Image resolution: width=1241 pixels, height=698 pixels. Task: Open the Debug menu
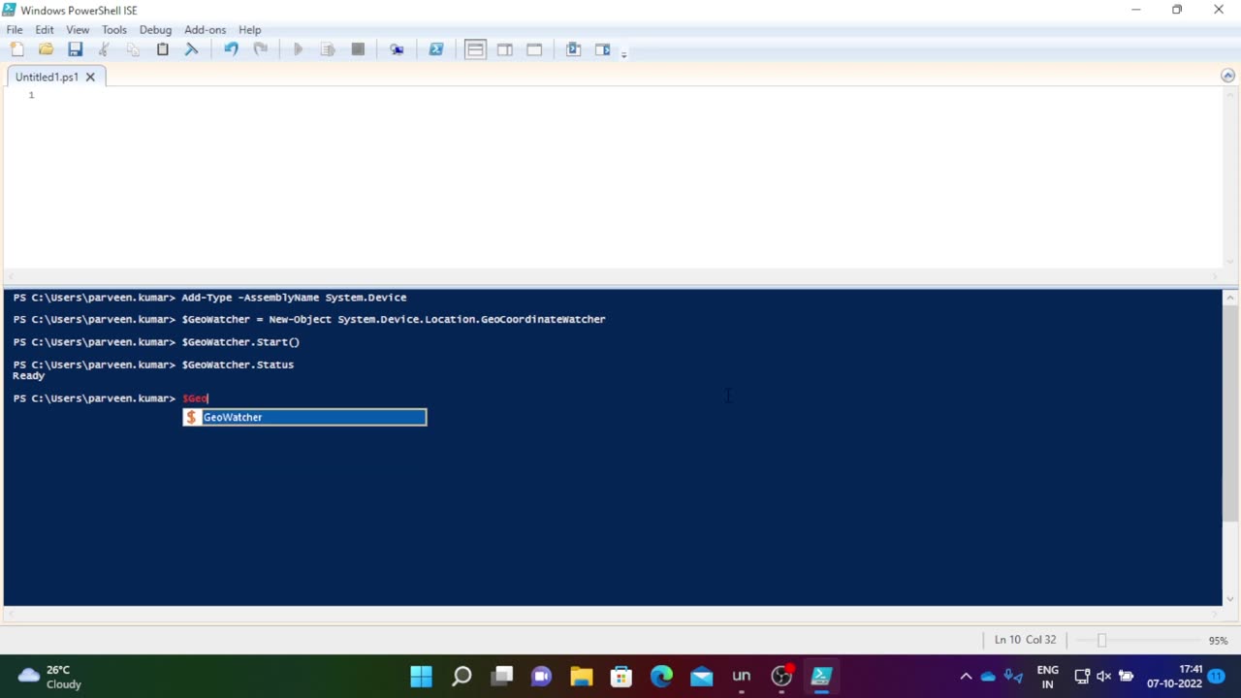155,30
